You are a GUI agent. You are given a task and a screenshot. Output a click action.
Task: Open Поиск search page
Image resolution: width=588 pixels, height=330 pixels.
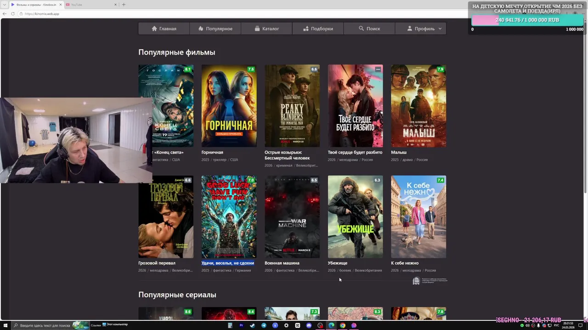pos(369,28)
